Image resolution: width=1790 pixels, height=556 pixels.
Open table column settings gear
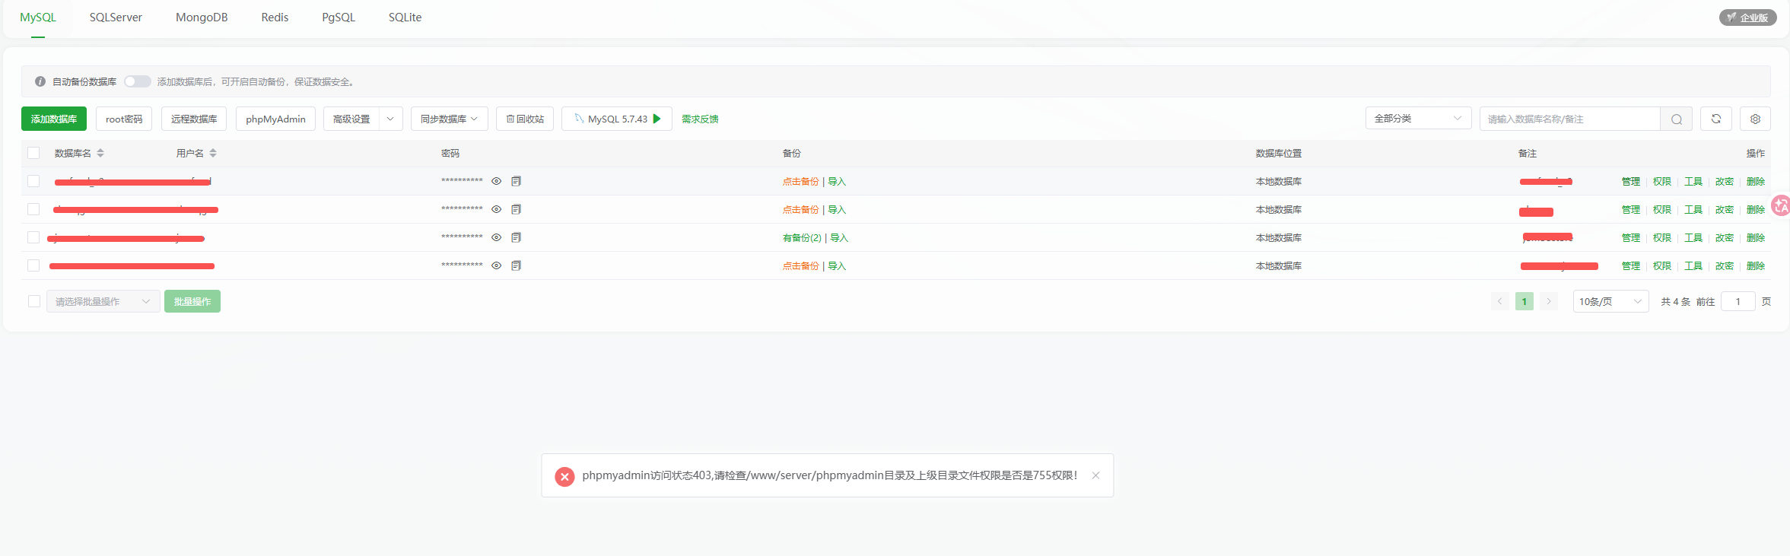coord(1755,119)
